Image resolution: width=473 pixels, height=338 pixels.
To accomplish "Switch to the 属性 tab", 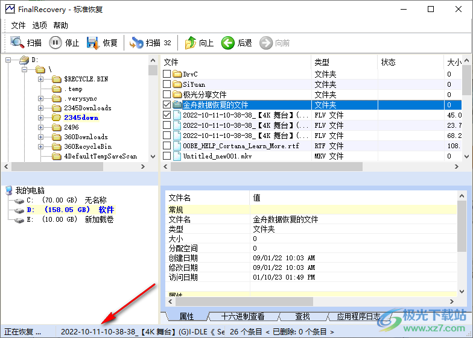I will point(186,316).
